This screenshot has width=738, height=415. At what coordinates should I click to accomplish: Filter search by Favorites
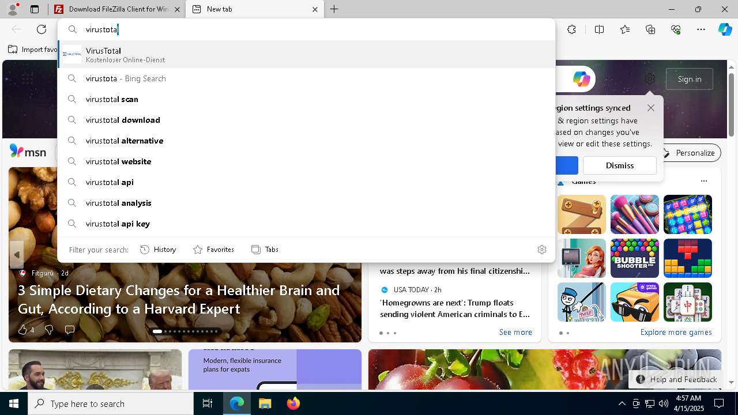[x=213, y=250]
